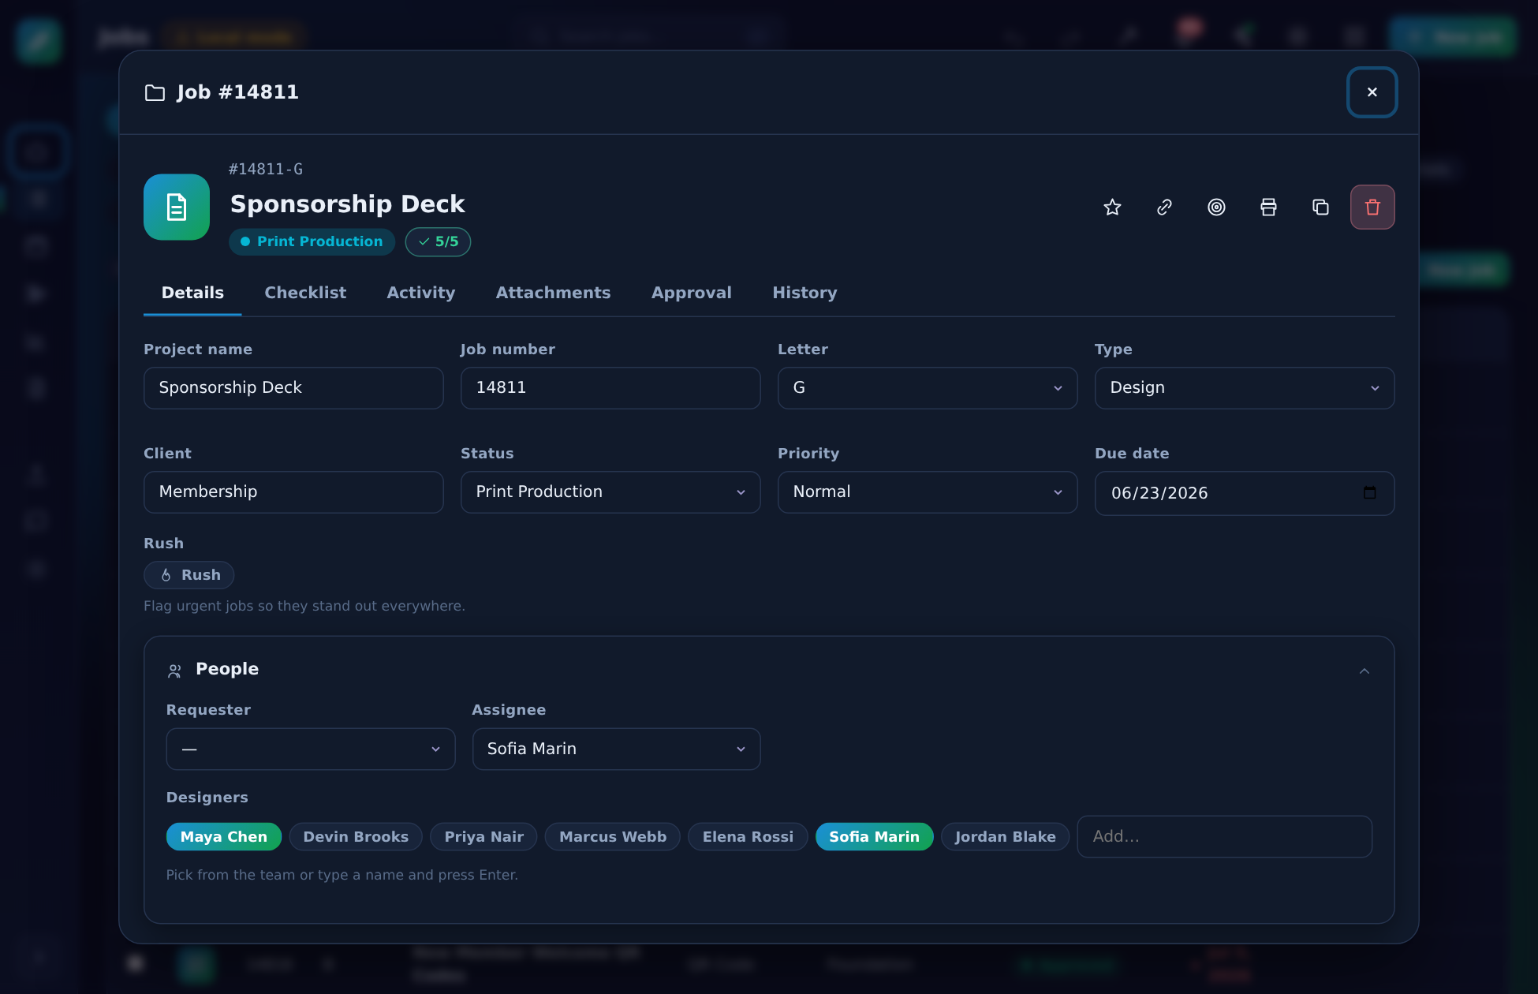Star the Sponsorship Deck job
Image resolution: width=1538 pixels, height=994 pixels.
click(1112, 207)
